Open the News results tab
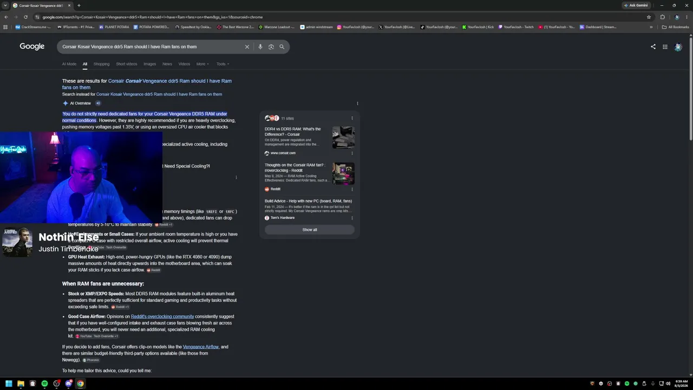693x390 pixels. pos(167,64)
